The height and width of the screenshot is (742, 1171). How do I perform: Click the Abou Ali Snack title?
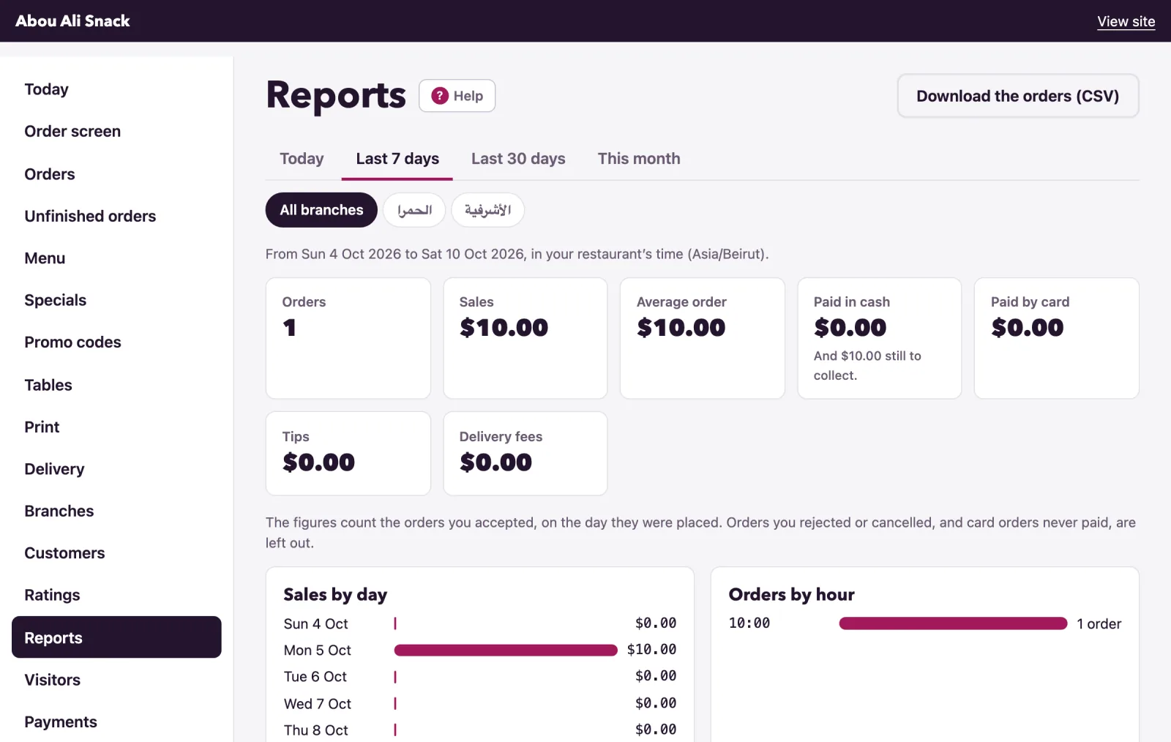72,21
